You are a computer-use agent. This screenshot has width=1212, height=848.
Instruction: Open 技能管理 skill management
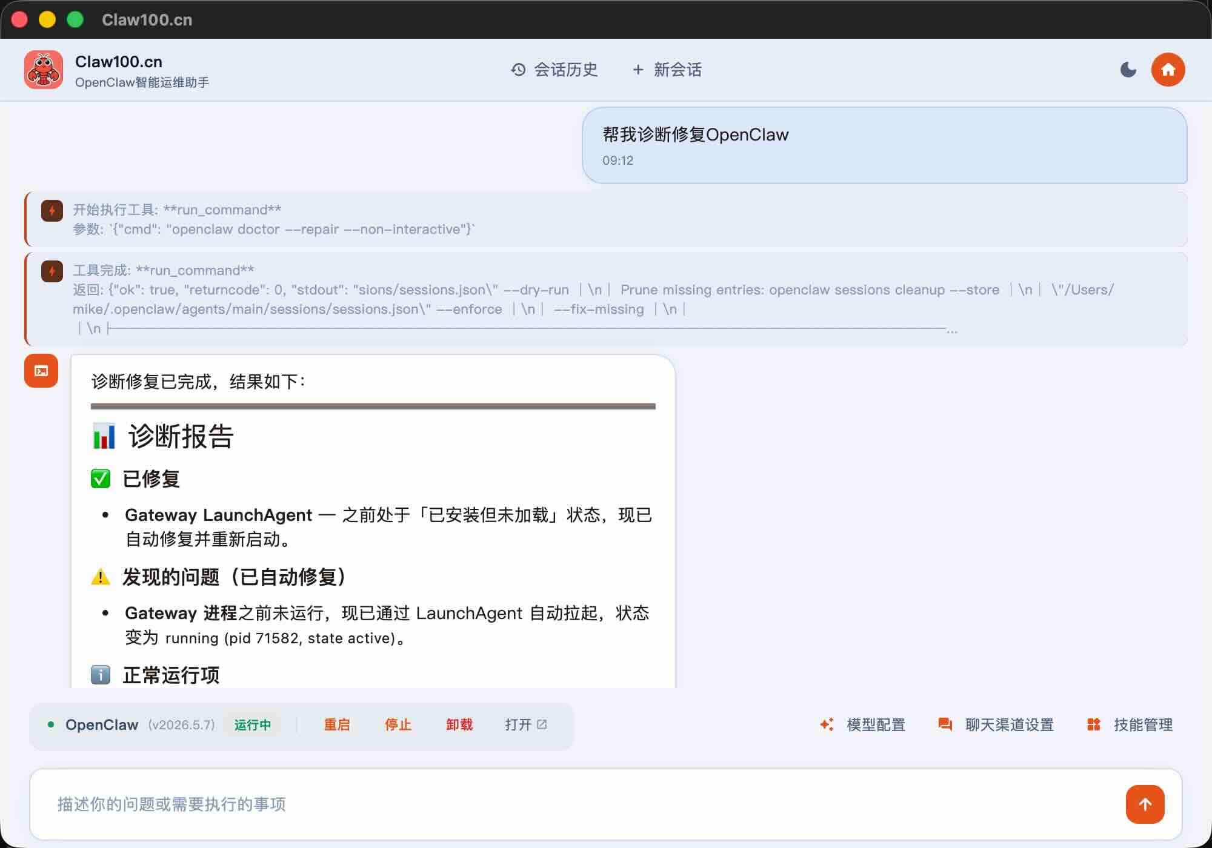(x=1130, y=725)
